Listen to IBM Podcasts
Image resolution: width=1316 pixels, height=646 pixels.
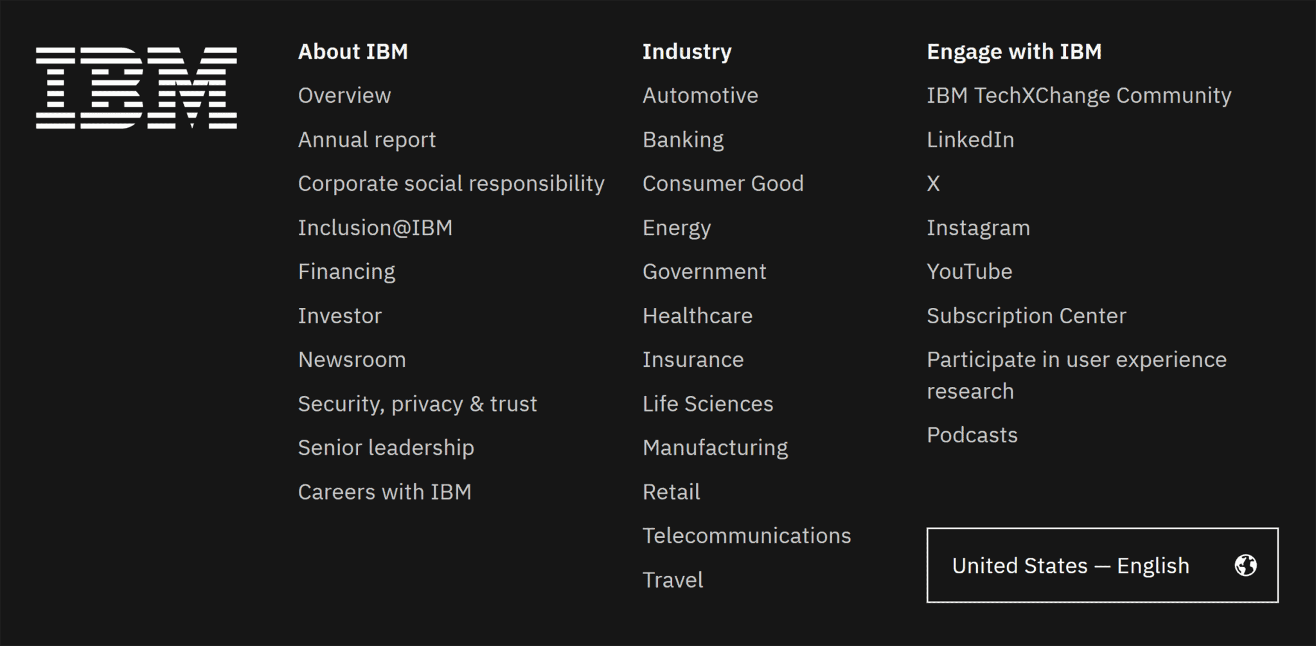coord(973,435)
